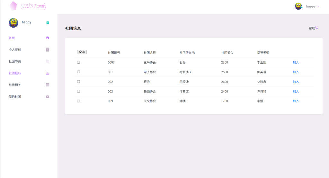The width and height of the screenshot is (329, 178).
Task: Check the box for club 003
Action: point(78,91)
